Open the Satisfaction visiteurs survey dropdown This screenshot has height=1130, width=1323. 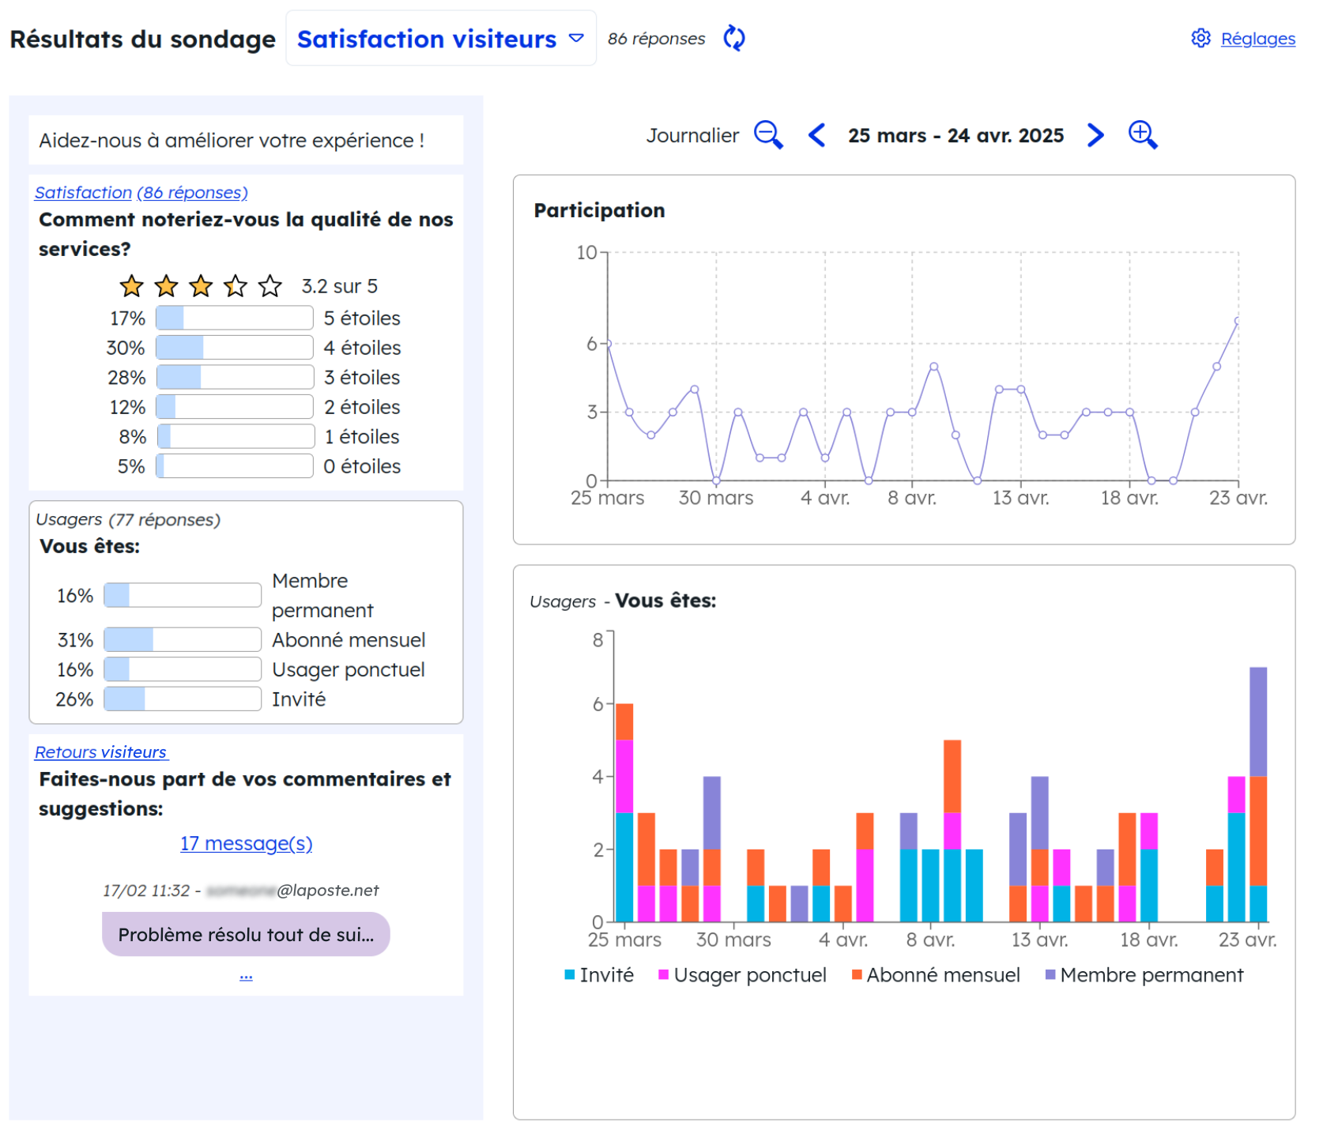pos(440,39)
